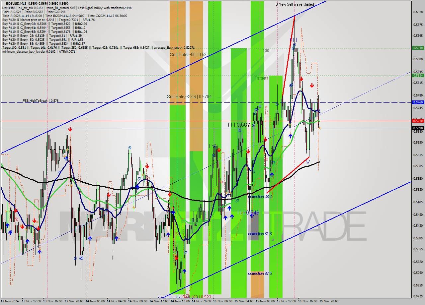The height and width of the screenshot is (305, 425).
Task: Select the 'I I I 0.567' wave label
Action: (239, 125)
